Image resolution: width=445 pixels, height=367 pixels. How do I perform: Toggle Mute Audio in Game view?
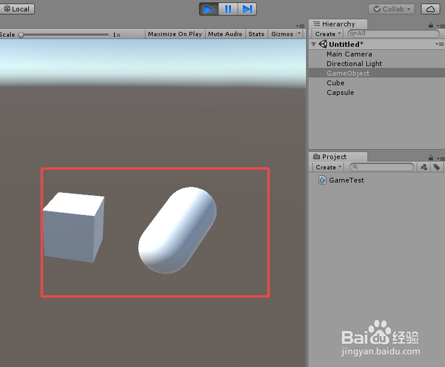225,34
